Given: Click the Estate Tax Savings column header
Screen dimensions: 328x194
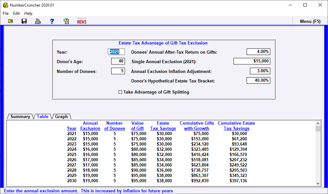Looking at the screenshot, I should click(163, 126).
